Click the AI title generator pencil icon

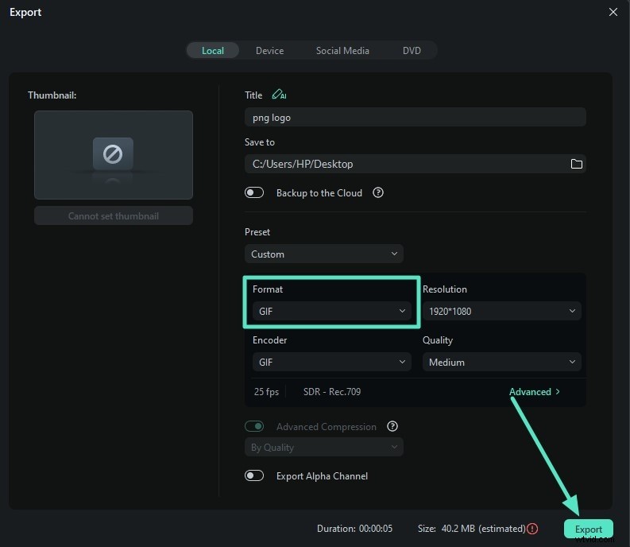tap(278, 95)
